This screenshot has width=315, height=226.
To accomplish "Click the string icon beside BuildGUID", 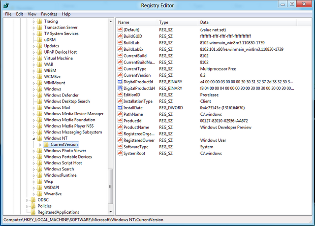I will coord(120,36).
